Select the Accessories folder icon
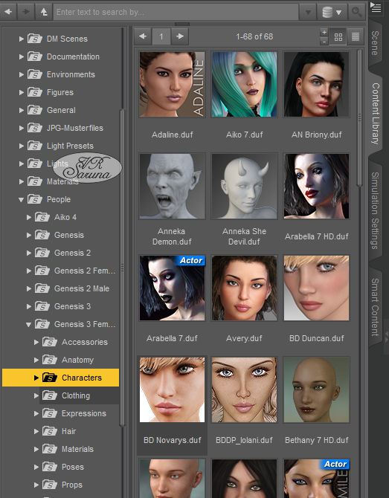 click(x=50, y=342)
